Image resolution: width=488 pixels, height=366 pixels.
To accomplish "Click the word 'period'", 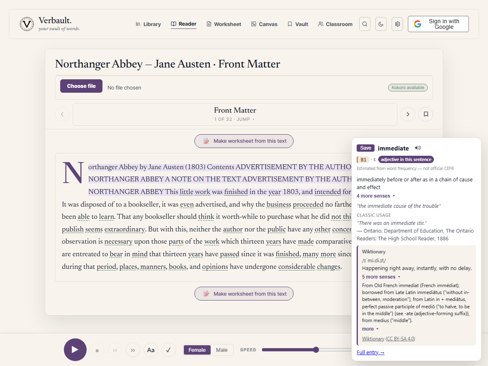I will pyautogui.click(x=107, y=267).
